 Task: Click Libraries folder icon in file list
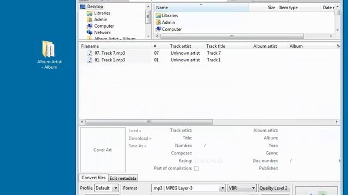[158, 16]
